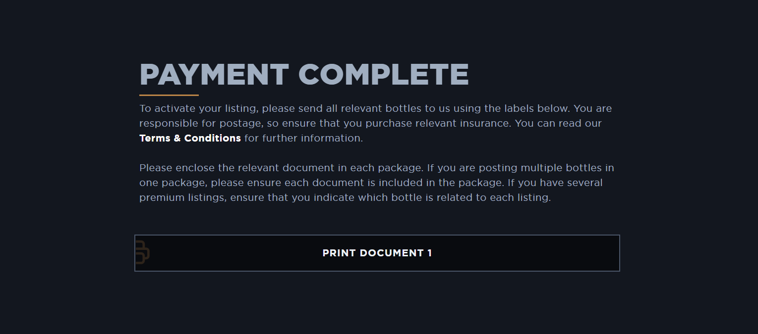Image resolution: width=758 pixels, height=334 pixels.
Task: Click the word "Conditions" in the bold link
Action: [212, 138]
